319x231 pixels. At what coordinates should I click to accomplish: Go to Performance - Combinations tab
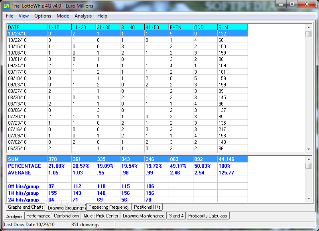(53, 216)
